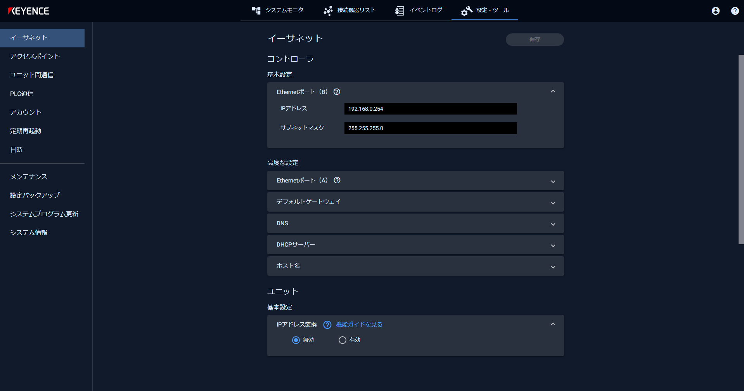Click the help icon beside IPアドレス変換
Viewport: 744px width, 391px height.
coord(327,325)
